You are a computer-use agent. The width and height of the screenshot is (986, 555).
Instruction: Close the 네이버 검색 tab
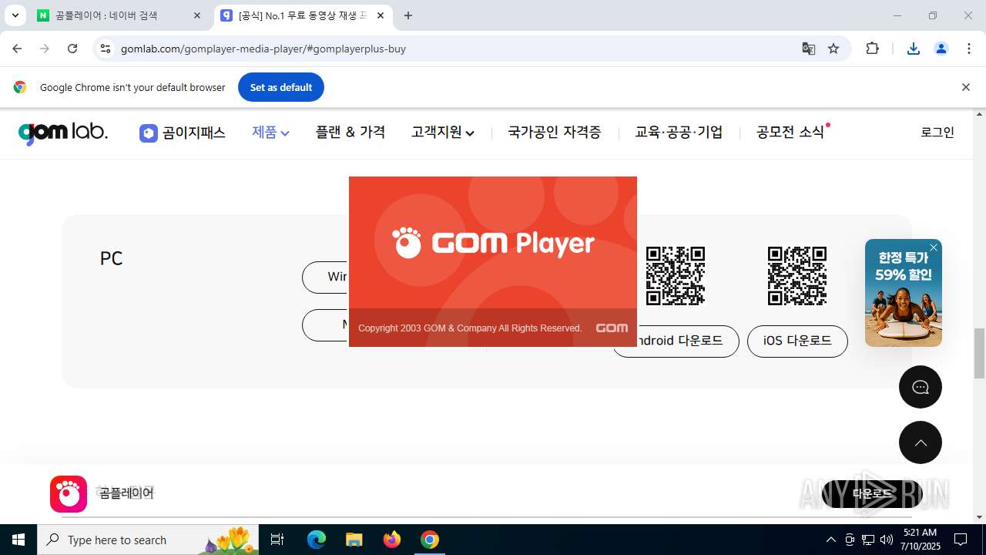click(196, 15)
